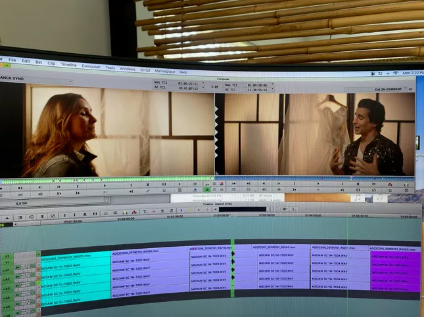Click Mark Clip in record monitor
This screenshot has height=317, width=424.
(x=358, y=184)
